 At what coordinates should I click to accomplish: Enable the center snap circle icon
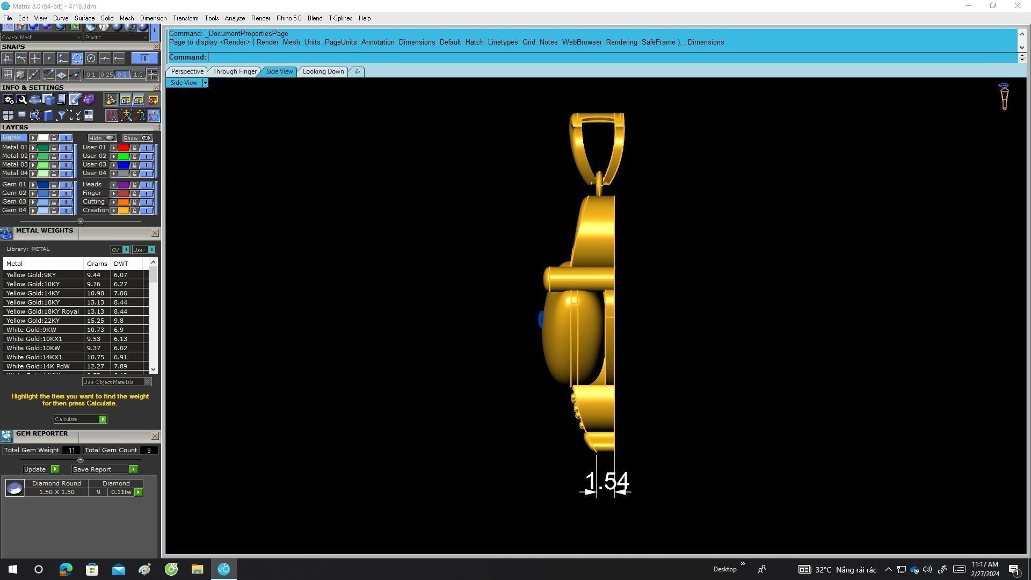coord(91,58)
